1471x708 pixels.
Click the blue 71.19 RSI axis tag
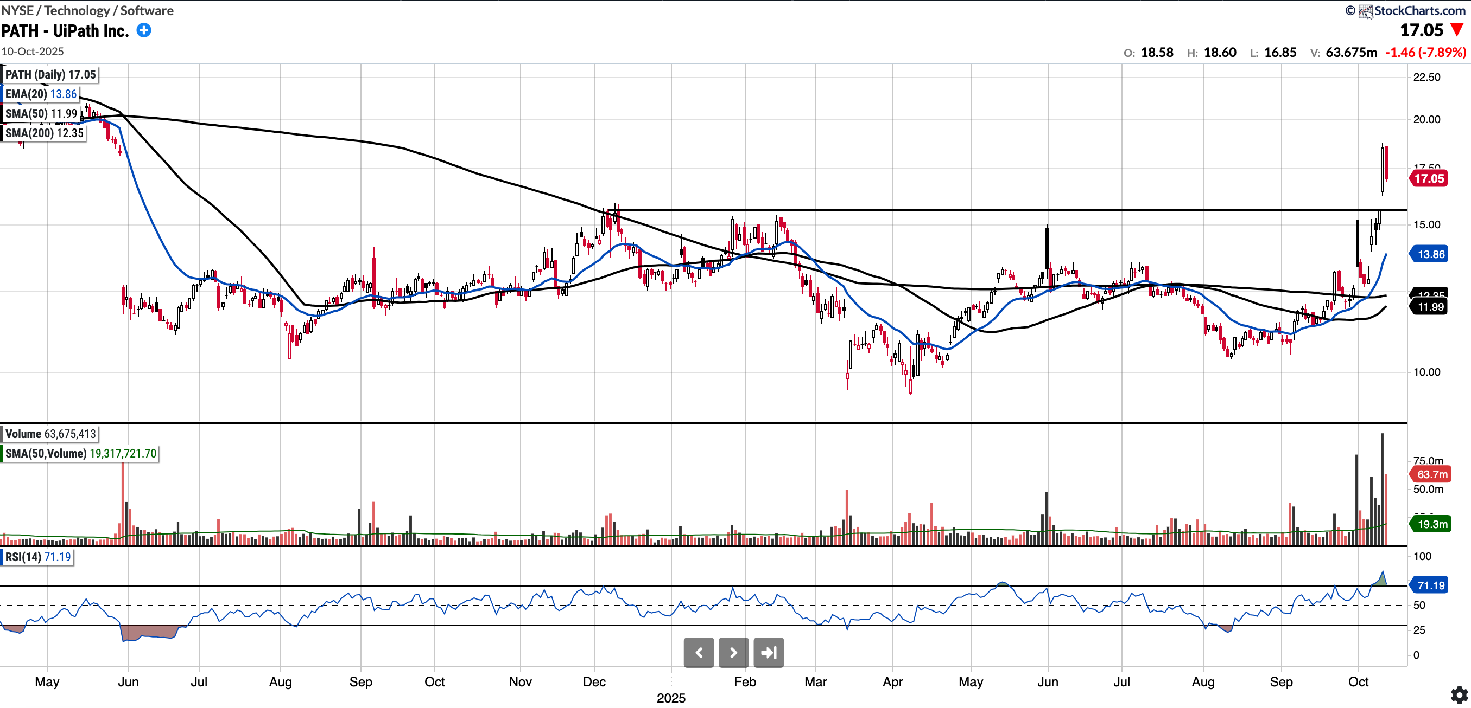pyautogui.click(x=1430, y=585)
